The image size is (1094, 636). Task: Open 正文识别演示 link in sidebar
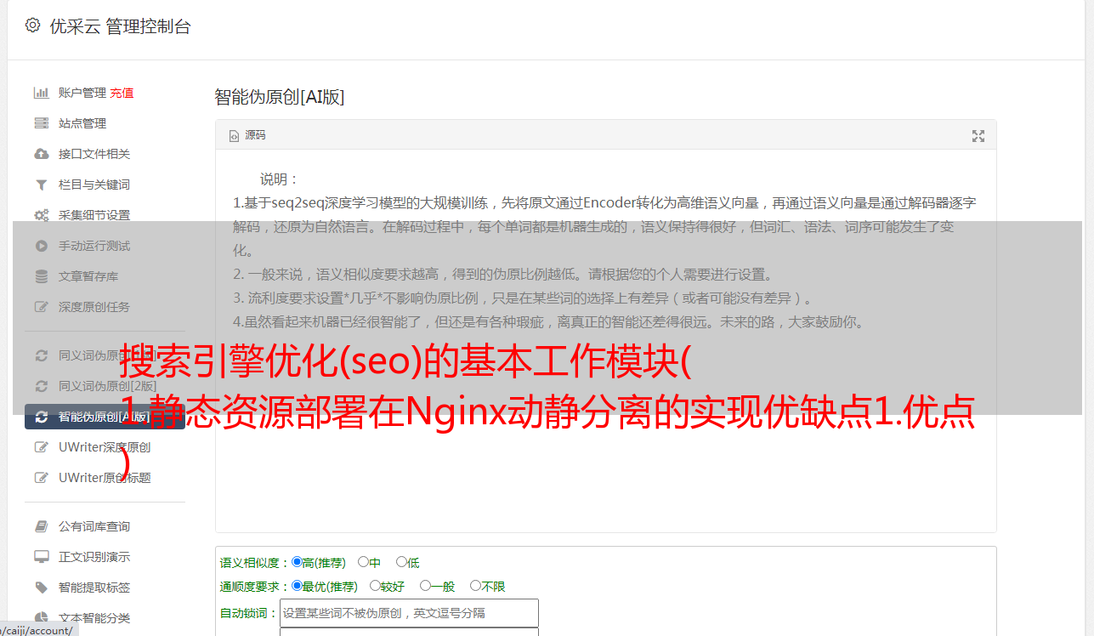tap(94, 557)
